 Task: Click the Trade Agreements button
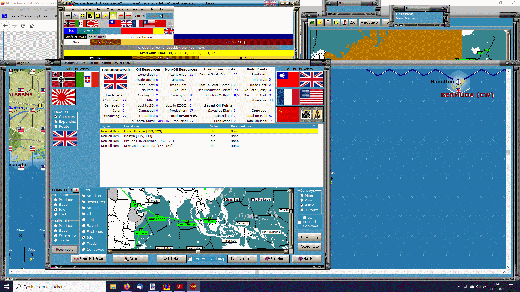click(x=242, y=259)
